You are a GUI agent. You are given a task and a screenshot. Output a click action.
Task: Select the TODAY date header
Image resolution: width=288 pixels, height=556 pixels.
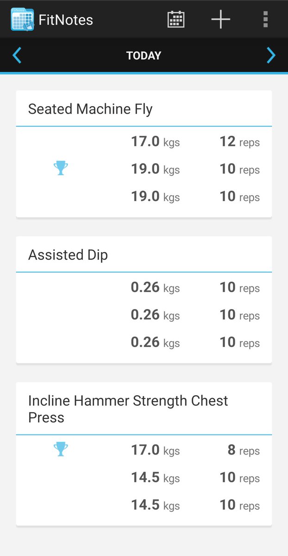pos(144,56)
